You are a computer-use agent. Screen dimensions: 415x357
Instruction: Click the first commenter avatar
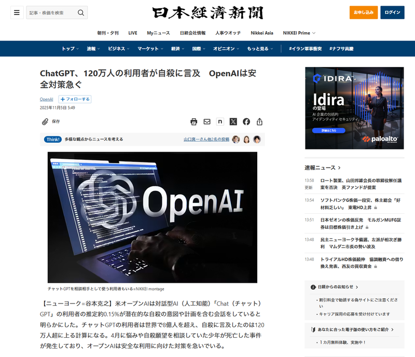(x=236, y=139)
